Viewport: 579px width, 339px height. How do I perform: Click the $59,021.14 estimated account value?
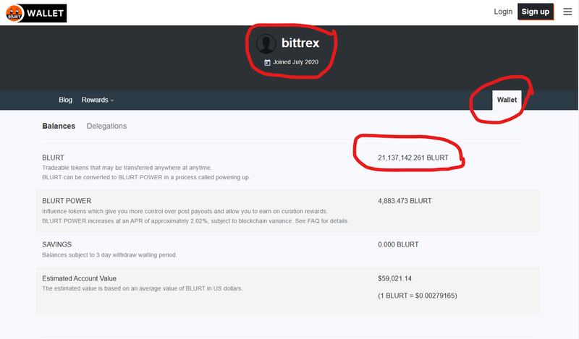tap(394, 278)
